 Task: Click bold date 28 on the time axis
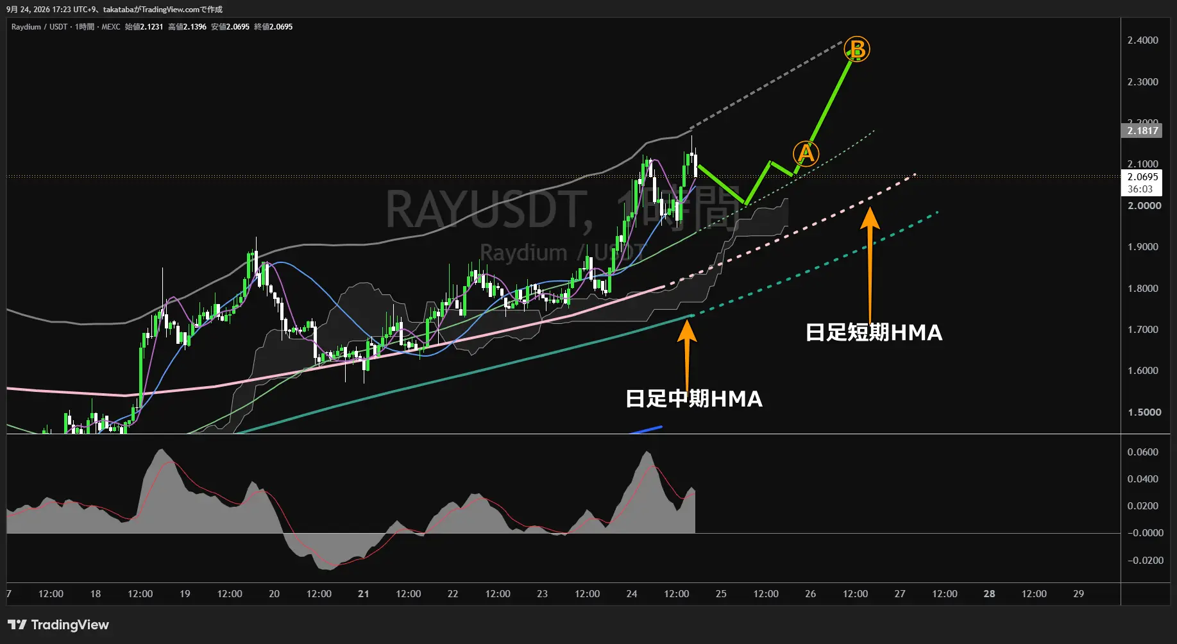(x=990, y=594)
